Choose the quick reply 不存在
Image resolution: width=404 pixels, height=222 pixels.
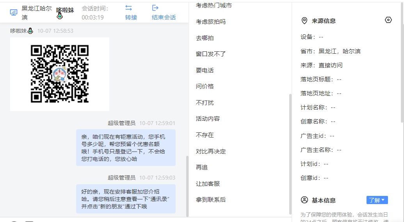[205, 135]
